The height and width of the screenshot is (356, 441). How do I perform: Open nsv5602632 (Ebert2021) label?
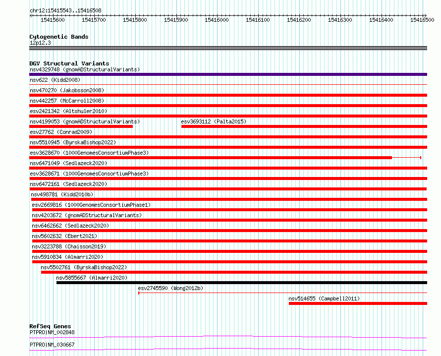(64, 236)
